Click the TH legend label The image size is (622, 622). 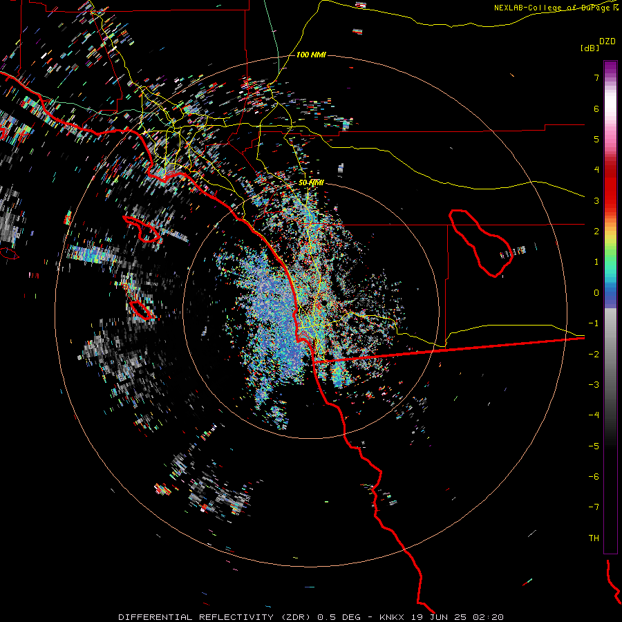click(x=594, y=538)
